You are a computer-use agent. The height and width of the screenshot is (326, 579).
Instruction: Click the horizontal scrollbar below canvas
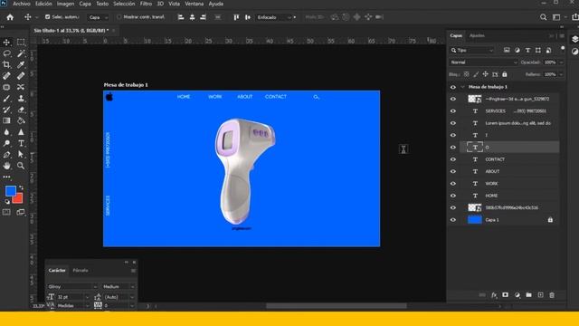337,306
